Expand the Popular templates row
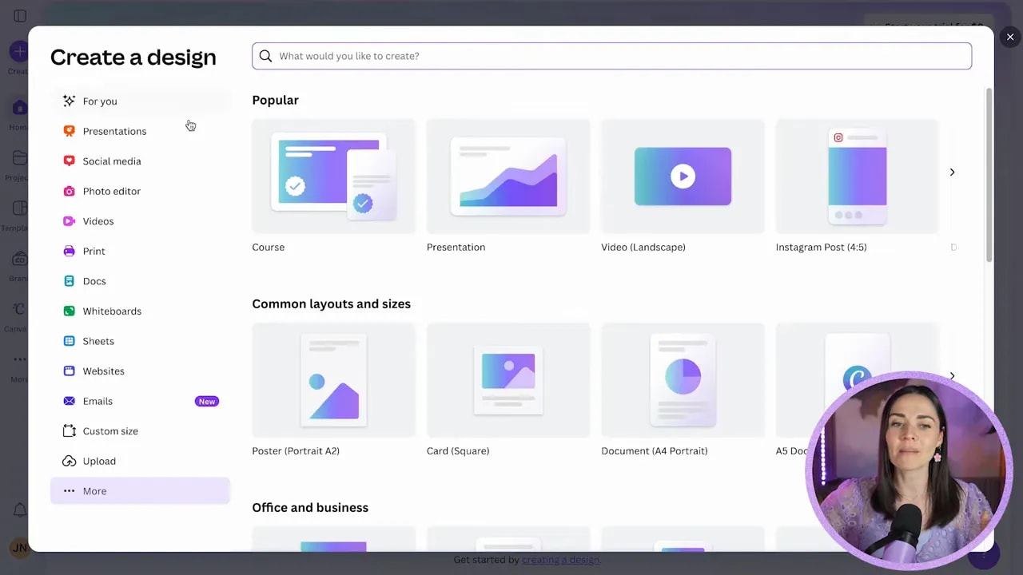This screenshot has width=1023, height=575. click(952, 172)
